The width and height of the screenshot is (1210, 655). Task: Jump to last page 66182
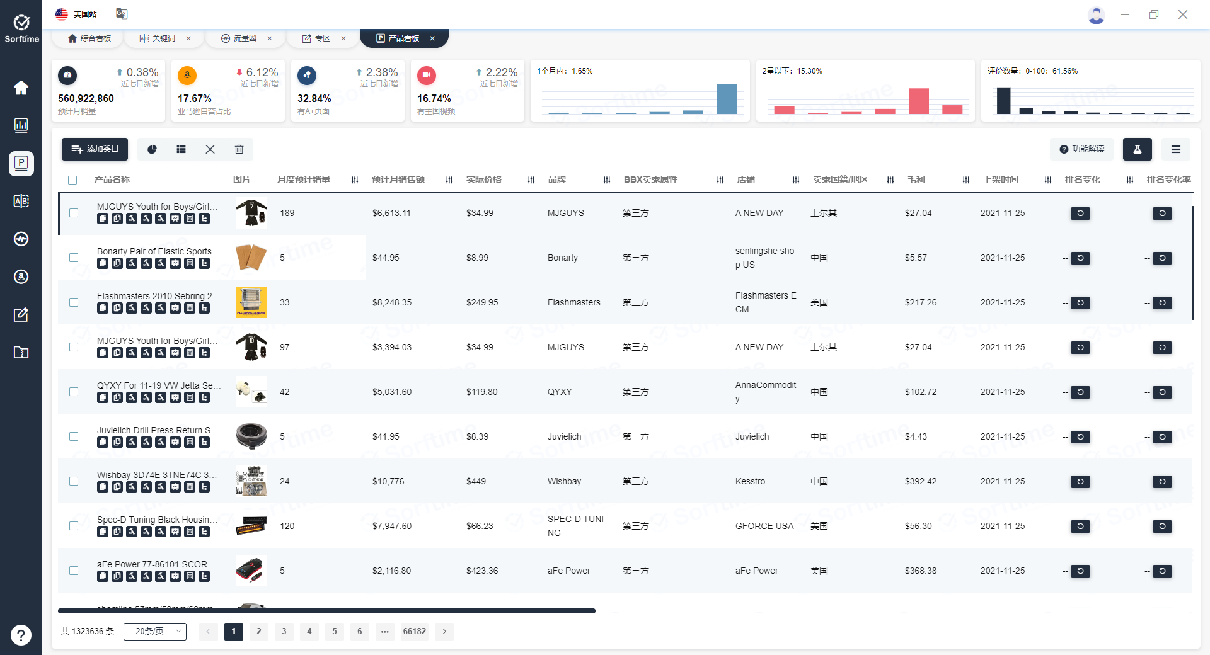point(414,631)
